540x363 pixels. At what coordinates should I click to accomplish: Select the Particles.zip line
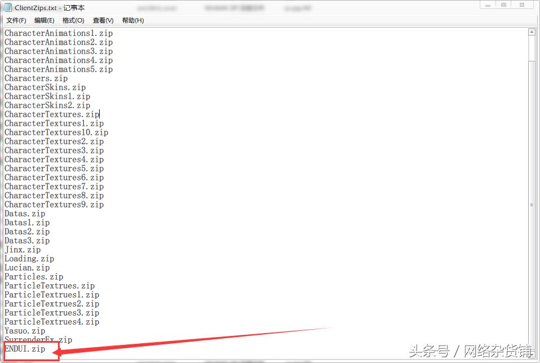coord(34,277)
